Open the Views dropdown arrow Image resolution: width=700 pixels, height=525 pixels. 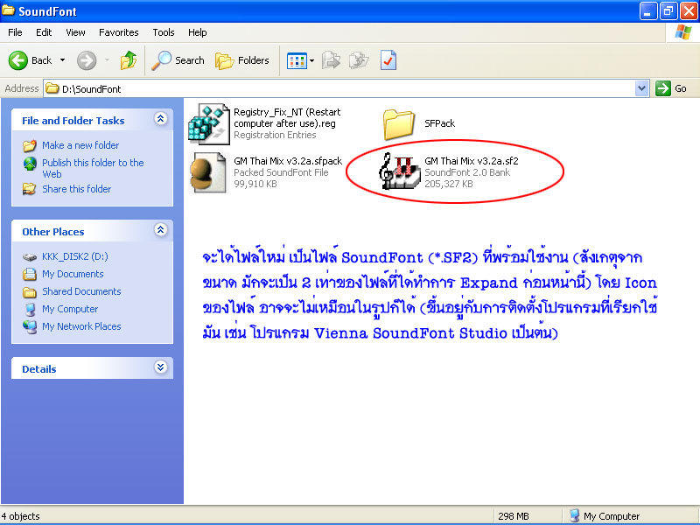pyautogui.click(x=311, y=60)
